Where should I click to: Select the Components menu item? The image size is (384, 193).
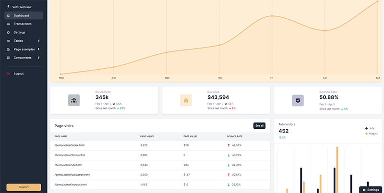tap(24, 58)
